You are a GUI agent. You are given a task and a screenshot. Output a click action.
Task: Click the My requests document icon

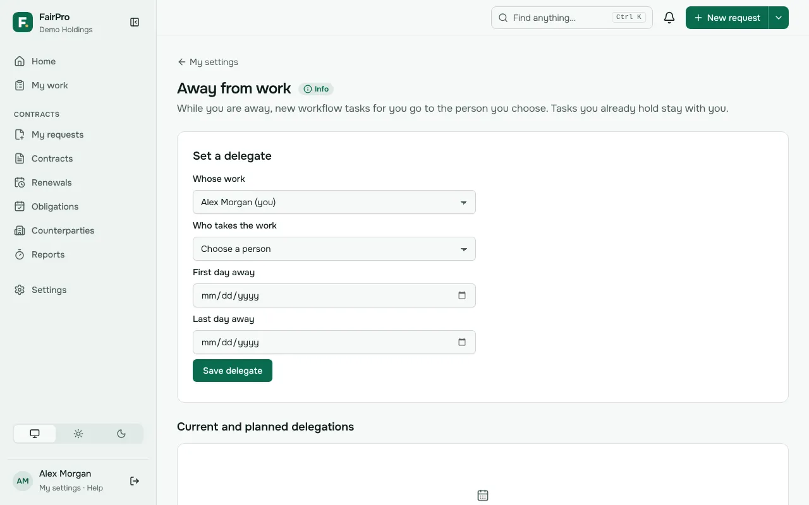tap(20, 134)
